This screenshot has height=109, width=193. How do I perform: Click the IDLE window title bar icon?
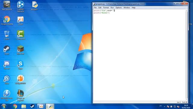(x=94, y=4)
